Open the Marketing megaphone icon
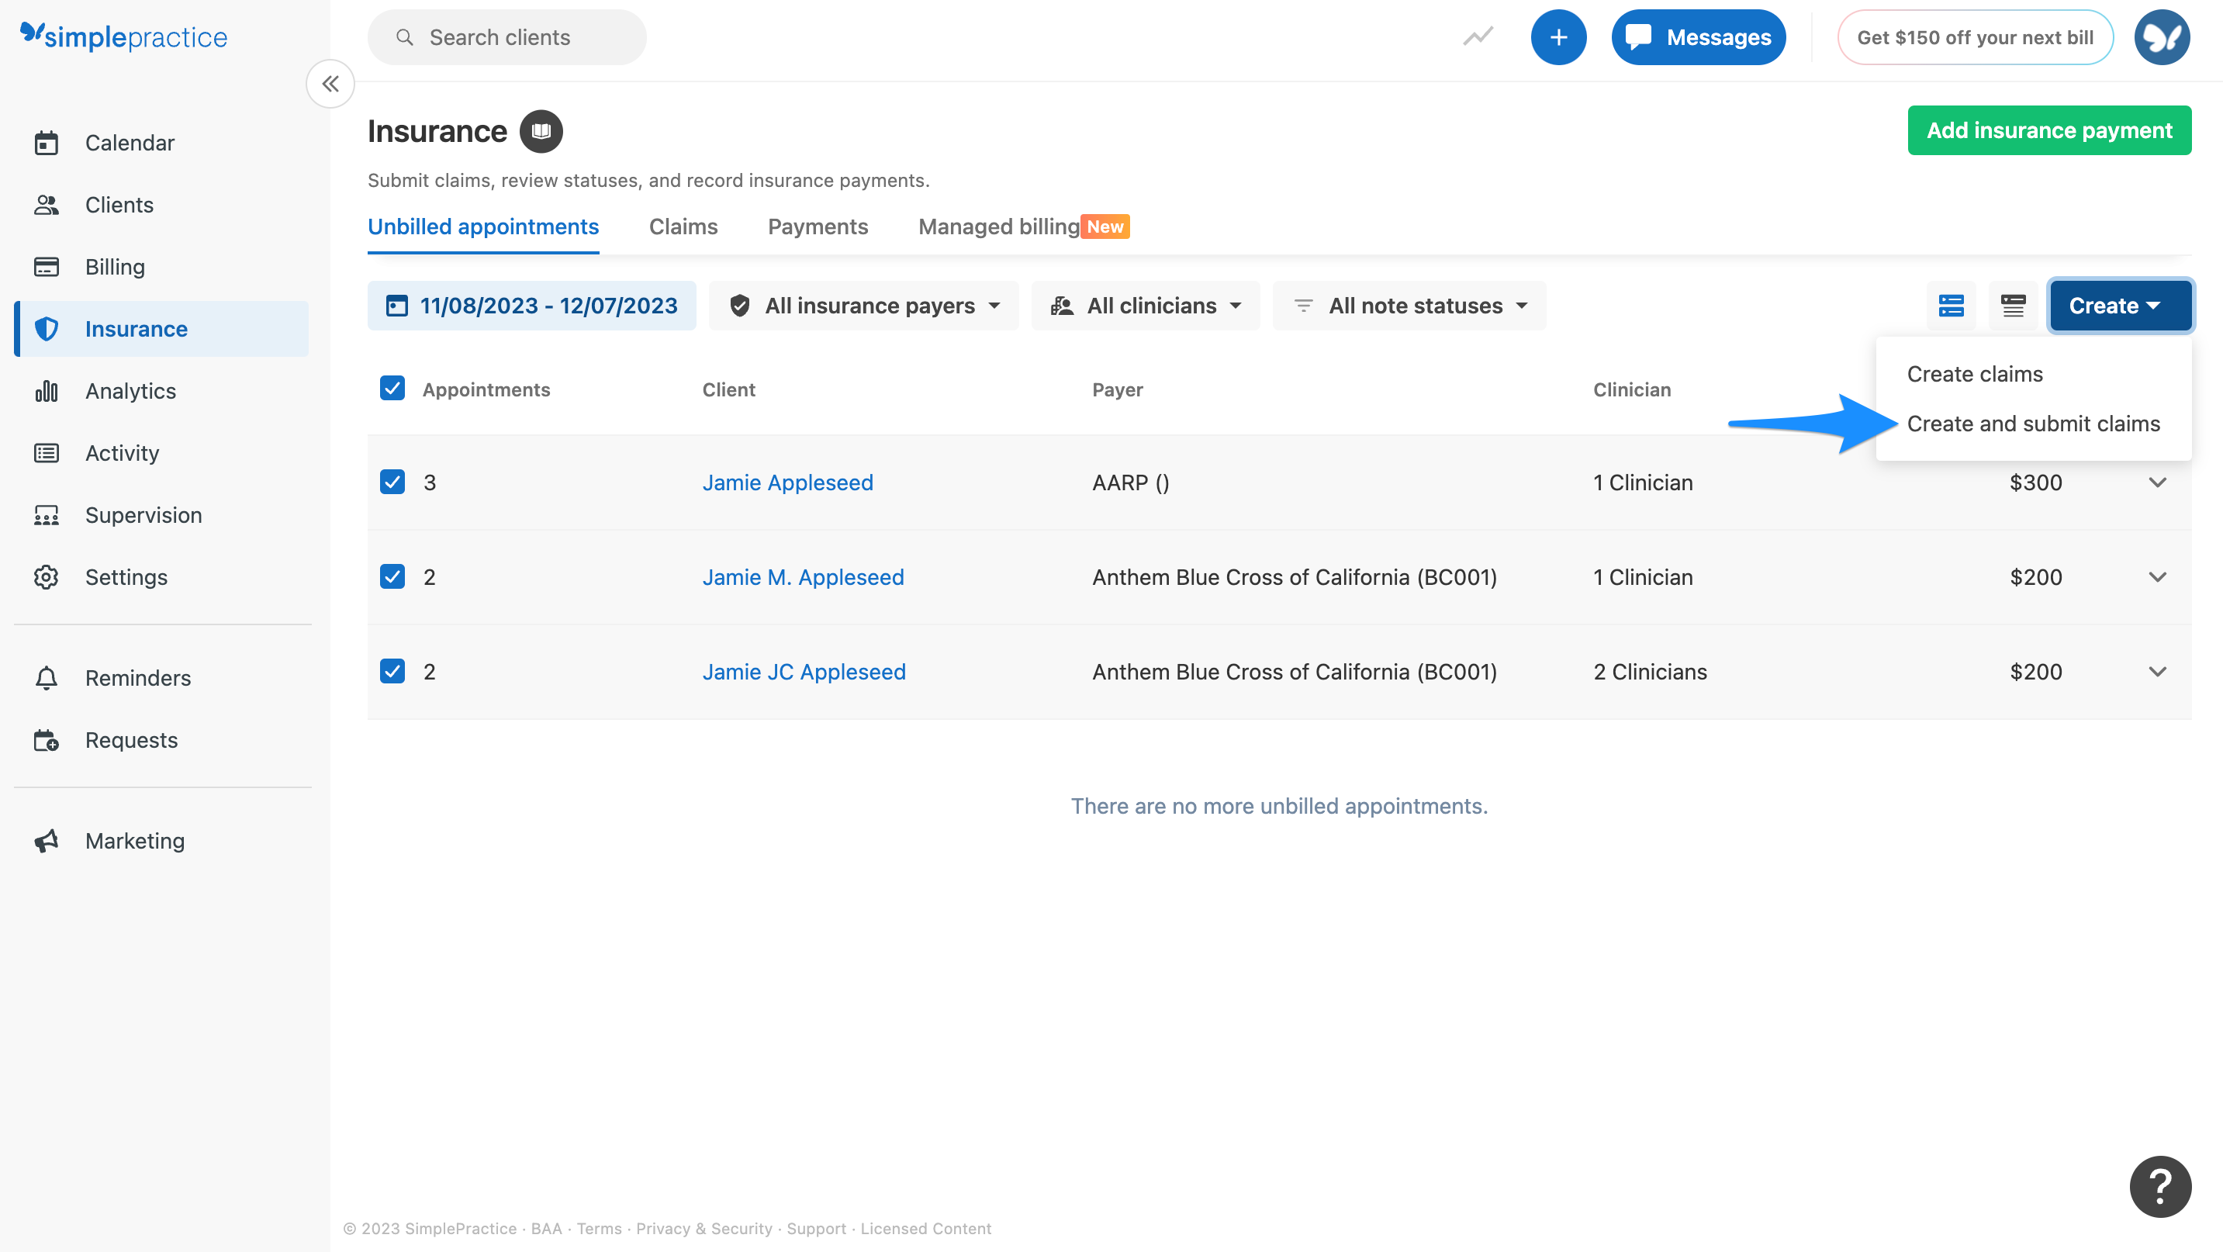Viewport: 2223px width, 1252px height. [x=47, y=842]
